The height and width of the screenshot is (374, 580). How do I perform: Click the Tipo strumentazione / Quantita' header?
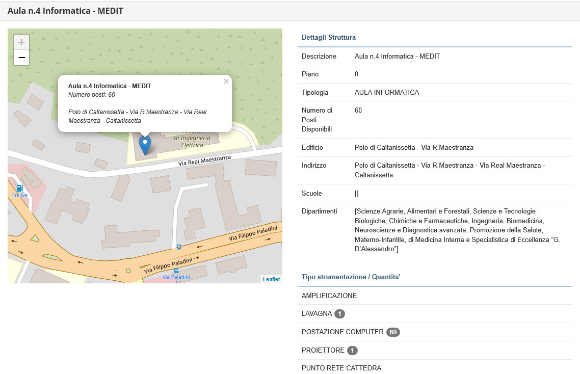coord(351,277)
